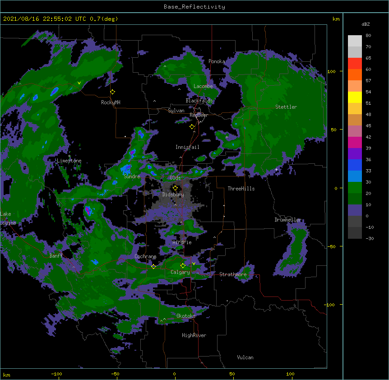Pick the red 65–60 dBZ legend swatch
This screenshot has height=380, width=389.
355,63
